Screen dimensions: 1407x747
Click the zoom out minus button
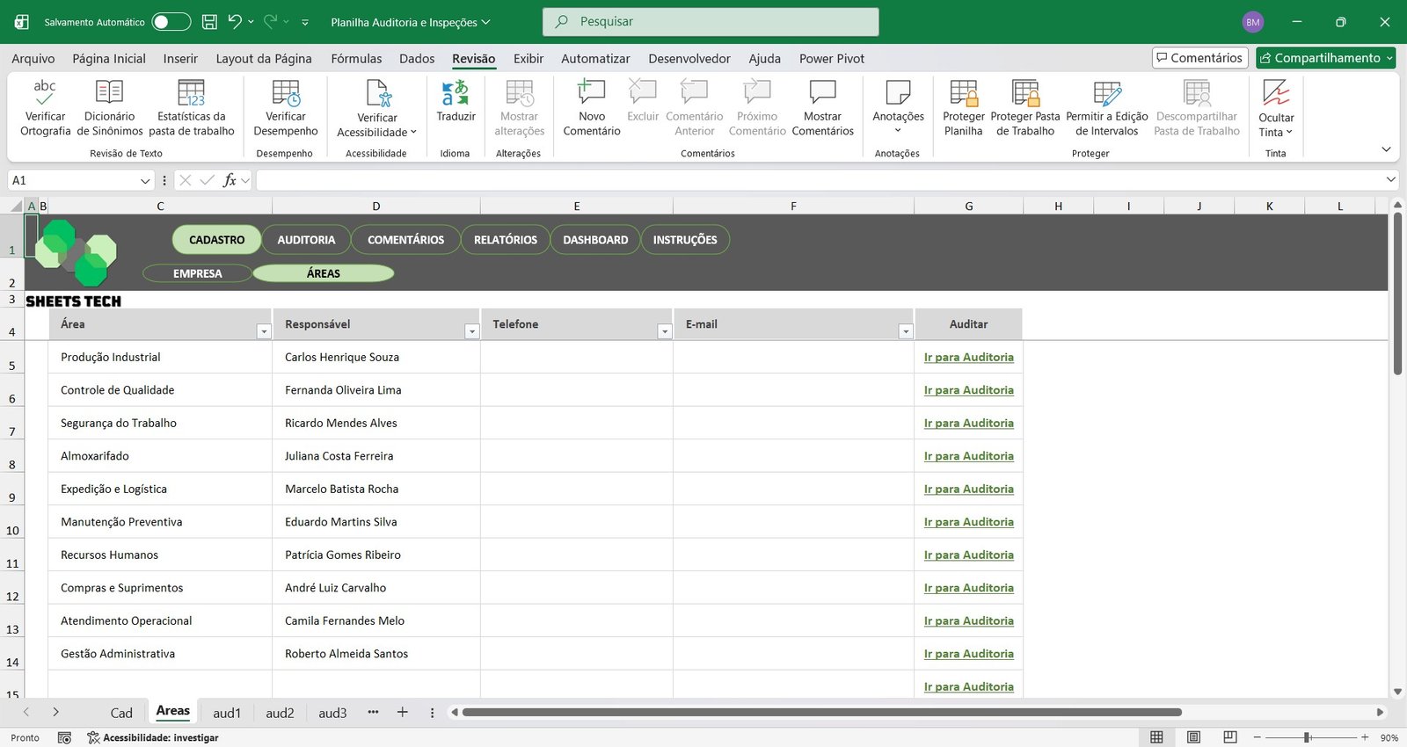coord(1257,737)
